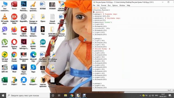Click the 't.pensize(30)' code line

[x=99, y=20]
